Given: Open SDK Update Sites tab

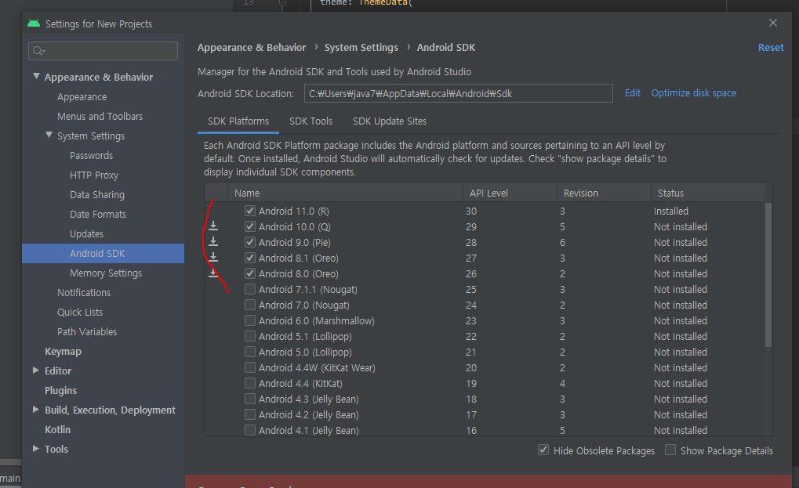Looking at the screenshot, I should (x=390, y=121).
